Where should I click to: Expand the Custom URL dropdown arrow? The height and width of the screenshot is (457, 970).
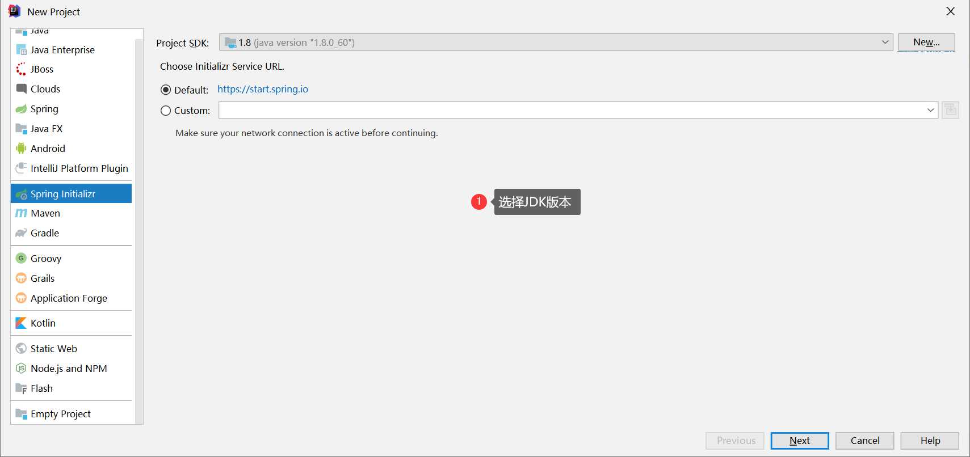[931, 110]
